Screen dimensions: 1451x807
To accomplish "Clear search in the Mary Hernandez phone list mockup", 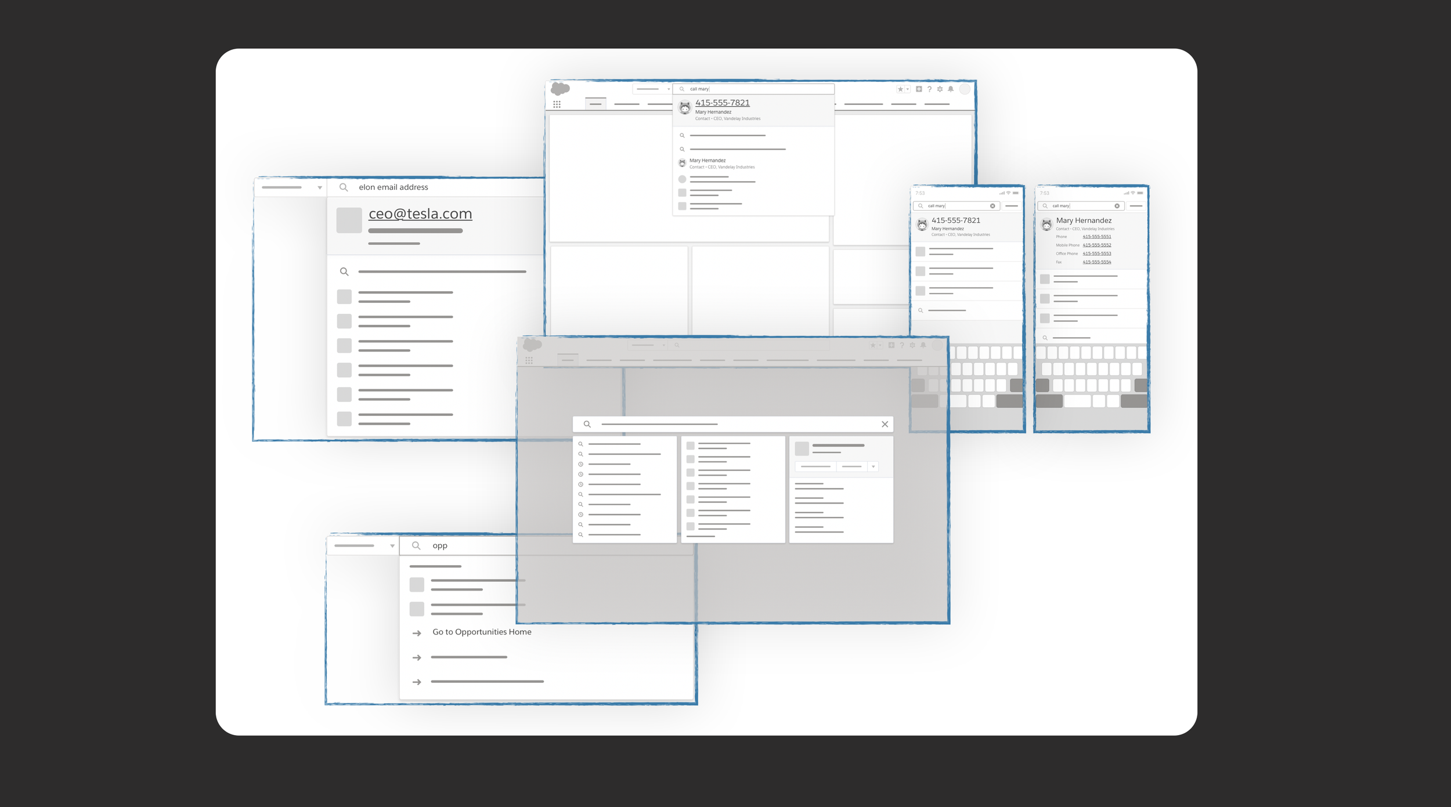I will pyautogui.click(x=1117, y=206).
